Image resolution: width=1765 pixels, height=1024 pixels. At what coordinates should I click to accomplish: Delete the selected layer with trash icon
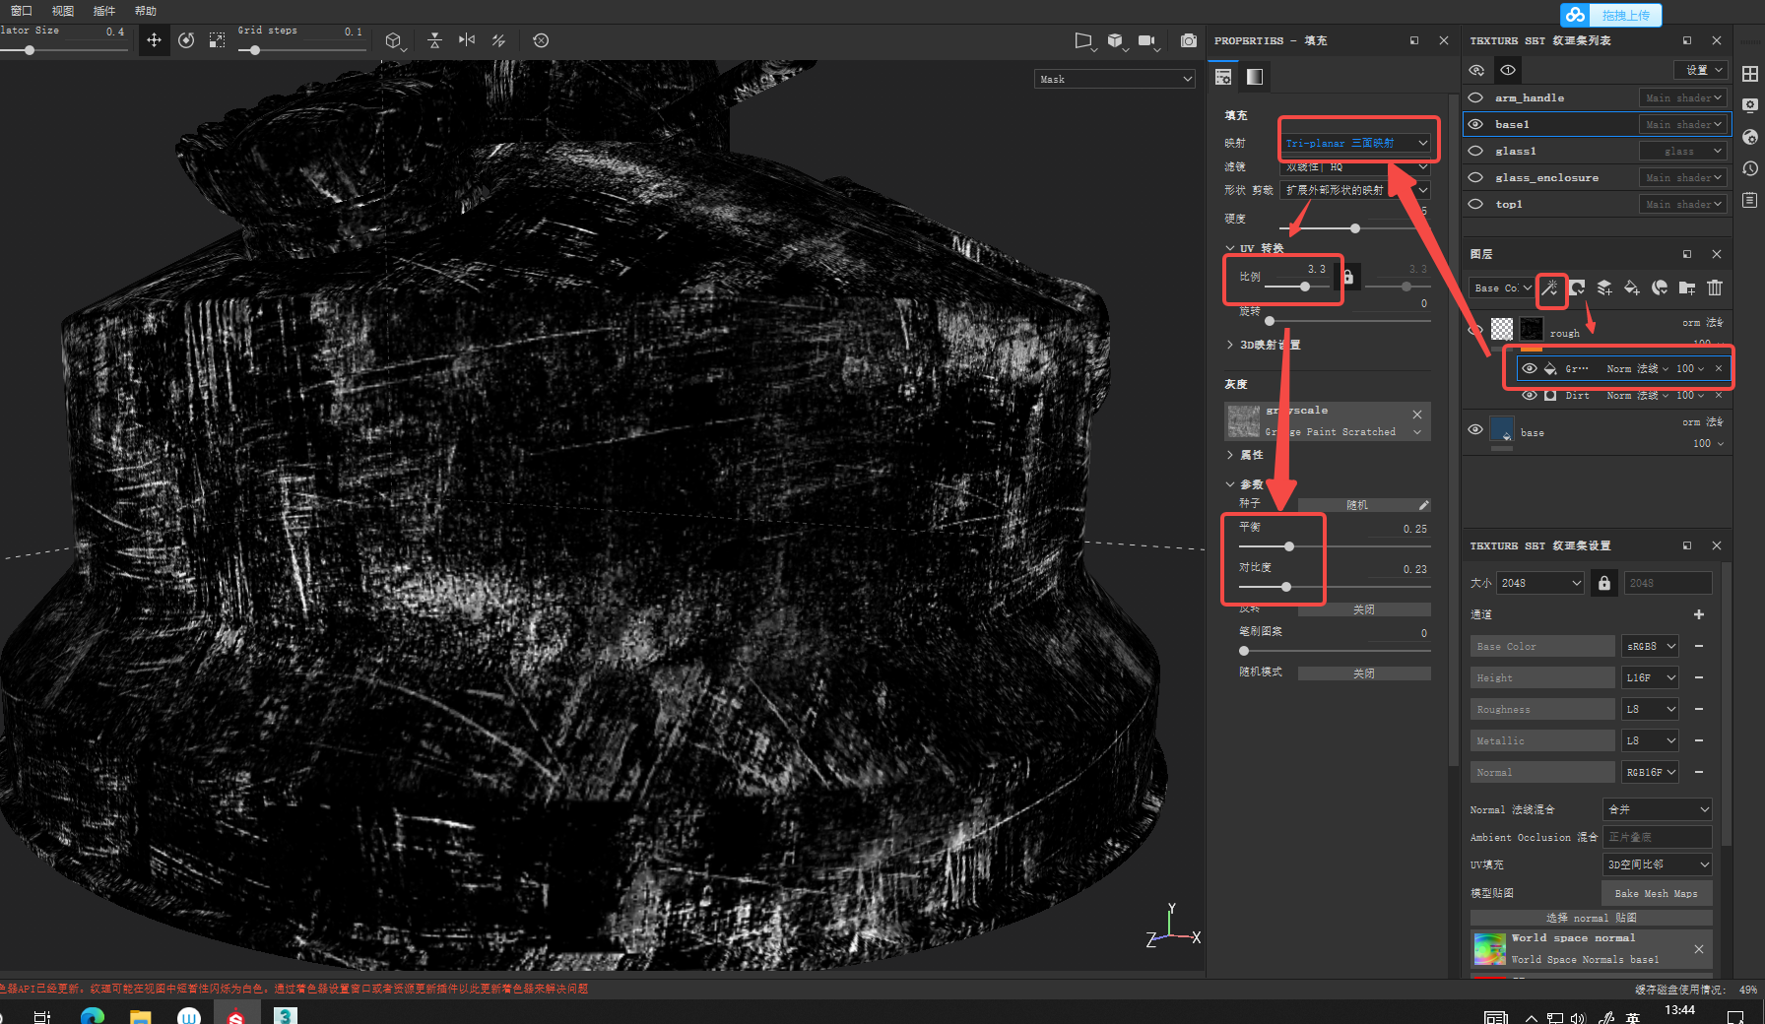coord(1715,288)
